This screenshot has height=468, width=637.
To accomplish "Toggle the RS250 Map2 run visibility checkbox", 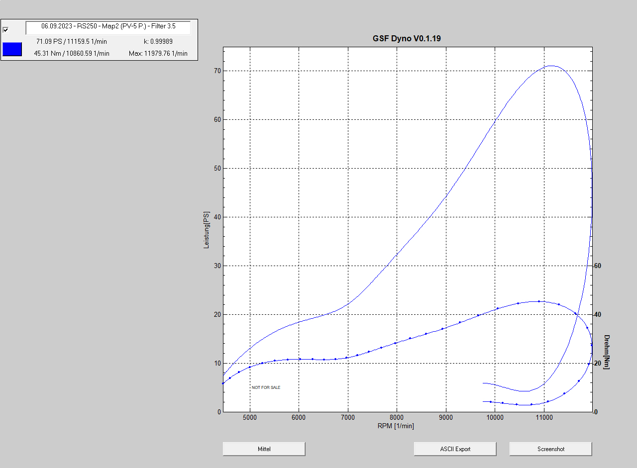I will [6, 29].
